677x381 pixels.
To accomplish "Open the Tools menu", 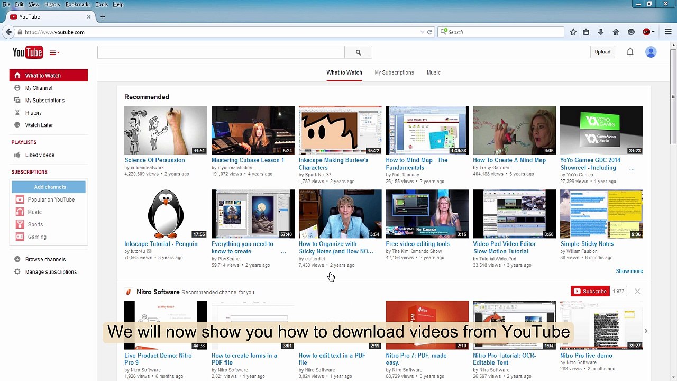I will 102,4.
